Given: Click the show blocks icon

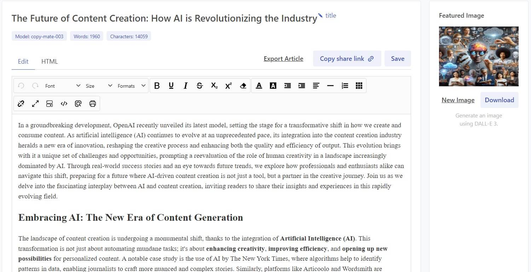Looking at the screenshot, I should click(x=50, y=104).
